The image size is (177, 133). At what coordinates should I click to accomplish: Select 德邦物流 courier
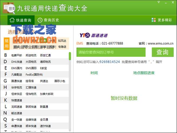pos(45,62)
